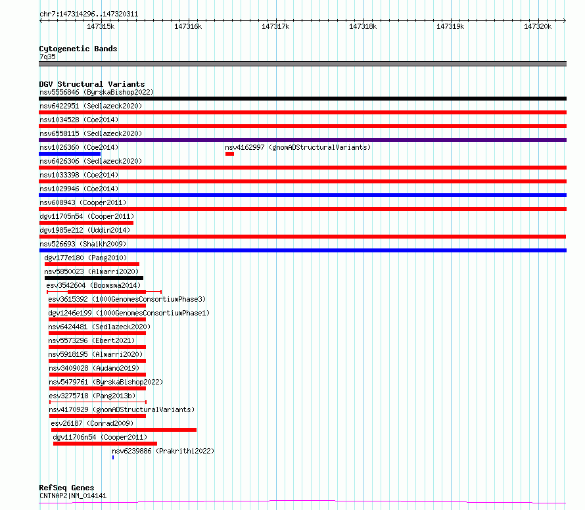
Task: Open nsv6426306 (Sedlazeck2020) variant label
Action: tap(91, 161)
